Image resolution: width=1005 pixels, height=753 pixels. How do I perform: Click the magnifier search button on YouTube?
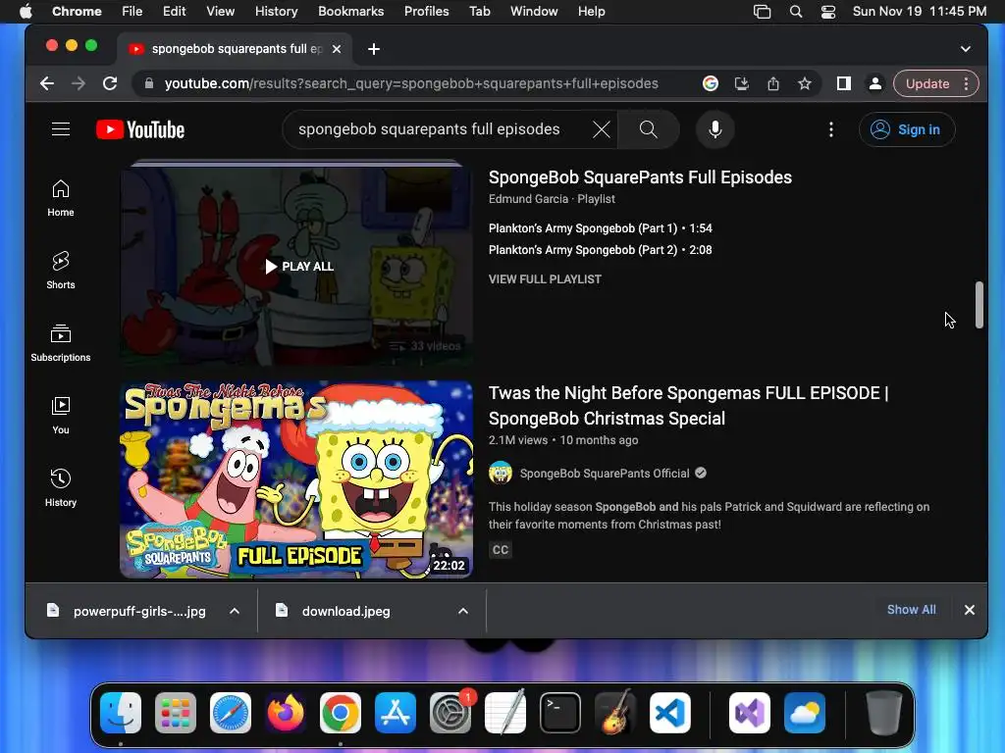point(648,129)
